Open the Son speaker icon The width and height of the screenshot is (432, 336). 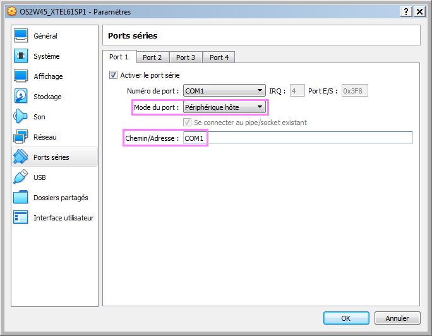pyautogui.click(x=21, y=117)
